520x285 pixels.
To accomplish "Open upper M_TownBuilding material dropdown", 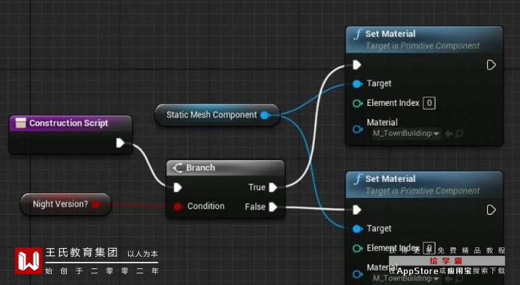I will tap(407, 133).
